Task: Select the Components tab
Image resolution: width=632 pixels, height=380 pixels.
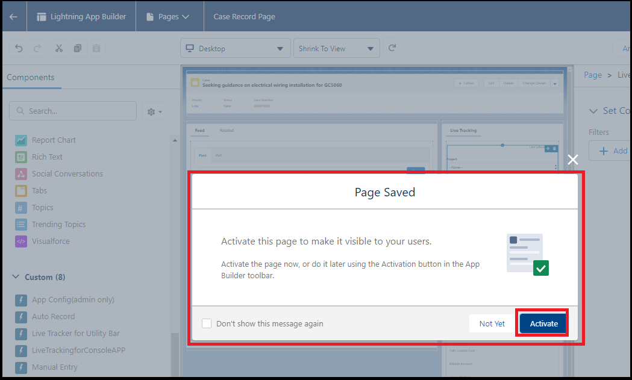Action: pyautogui.click(x=31, y=77)
